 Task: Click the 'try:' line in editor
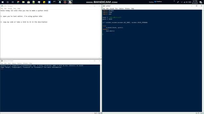104,26
